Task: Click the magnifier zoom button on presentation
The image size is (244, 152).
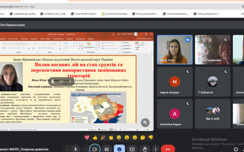Action: point(145,123)
